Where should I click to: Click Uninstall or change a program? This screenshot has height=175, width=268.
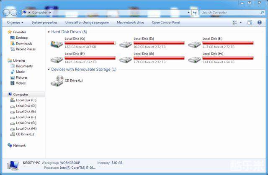87,22
